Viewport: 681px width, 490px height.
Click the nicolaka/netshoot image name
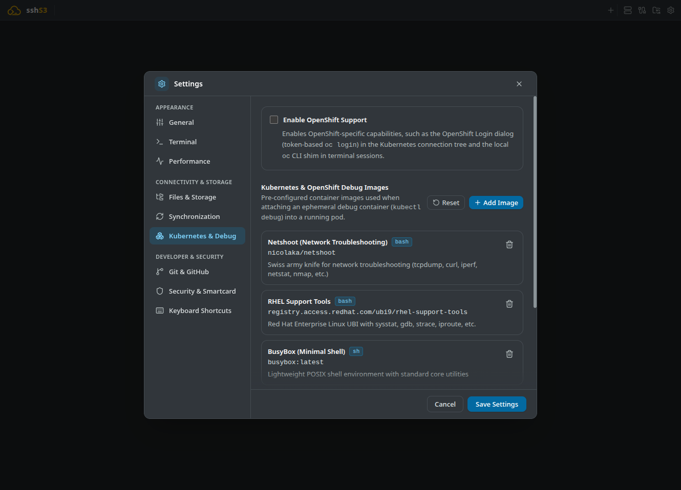coord(302,253)
